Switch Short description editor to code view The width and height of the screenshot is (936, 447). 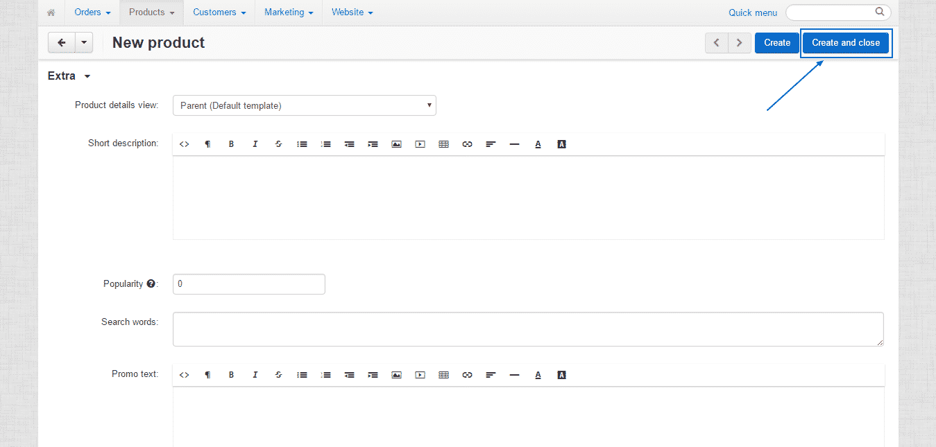184,143
